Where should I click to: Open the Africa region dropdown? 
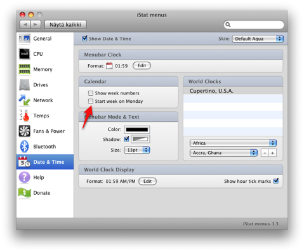point(233,143)
